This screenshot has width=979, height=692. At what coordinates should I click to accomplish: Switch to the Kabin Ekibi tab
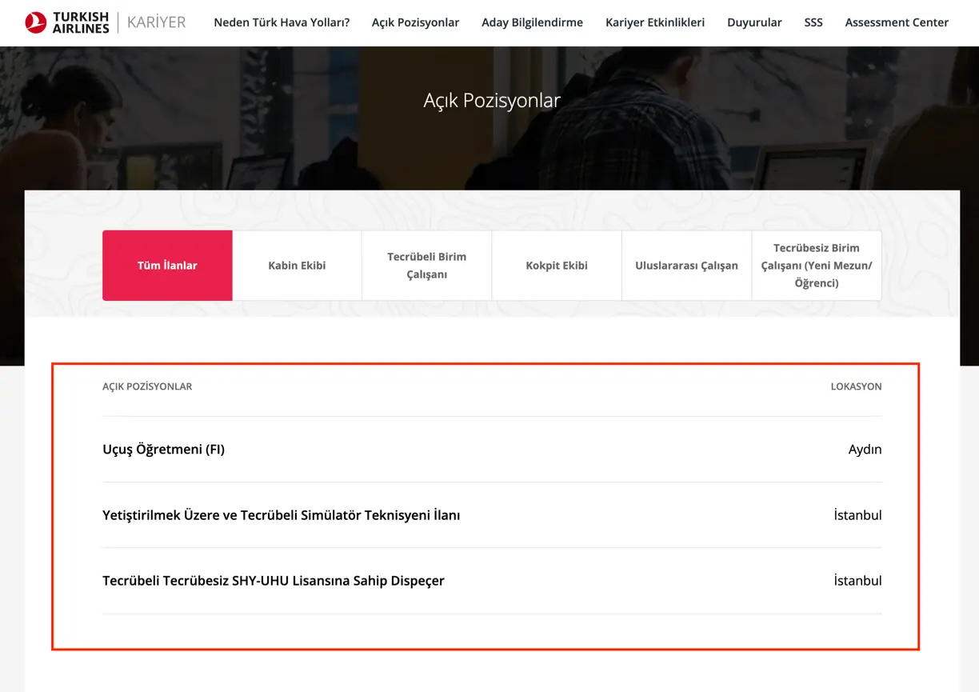[297, 266]
